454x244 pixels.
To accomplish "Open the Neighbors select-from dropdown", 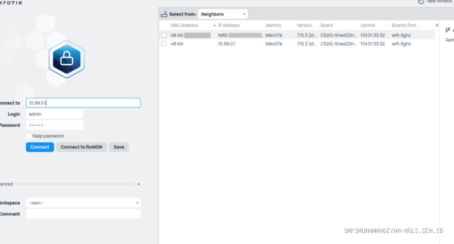I will 223,14.
